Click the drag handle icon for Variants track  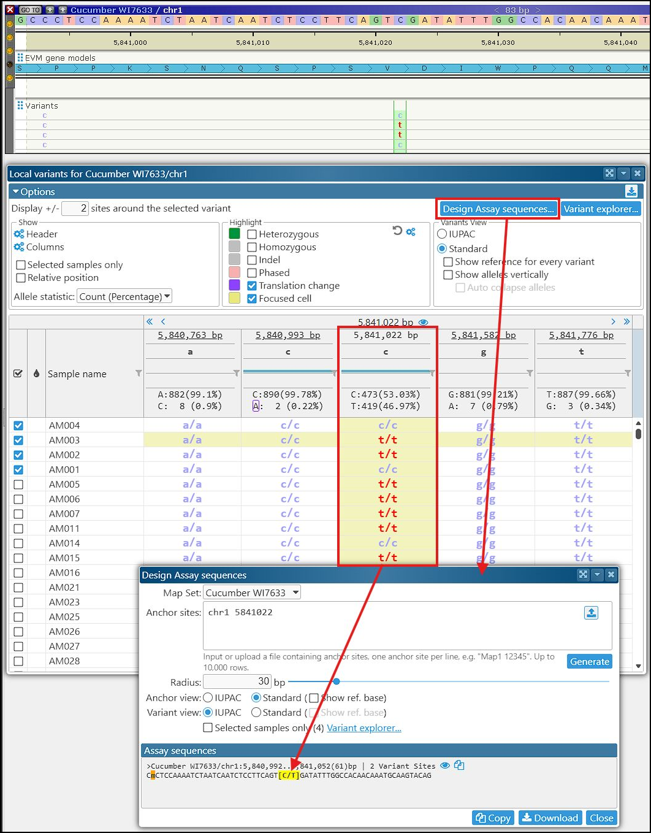pyautogui.click(x=20, y=106)
